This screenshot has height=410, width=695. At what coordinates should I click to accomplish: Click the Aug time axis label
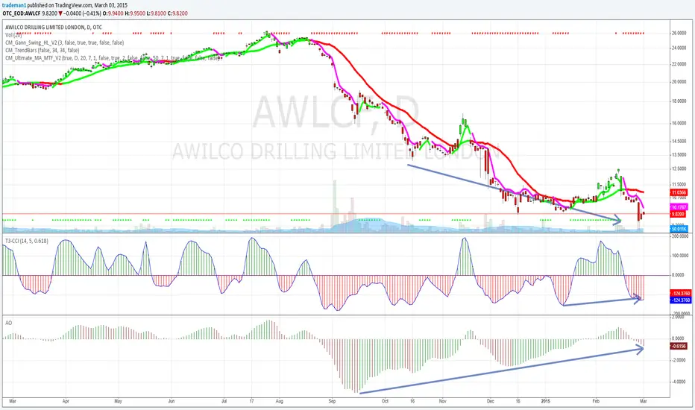279,401
